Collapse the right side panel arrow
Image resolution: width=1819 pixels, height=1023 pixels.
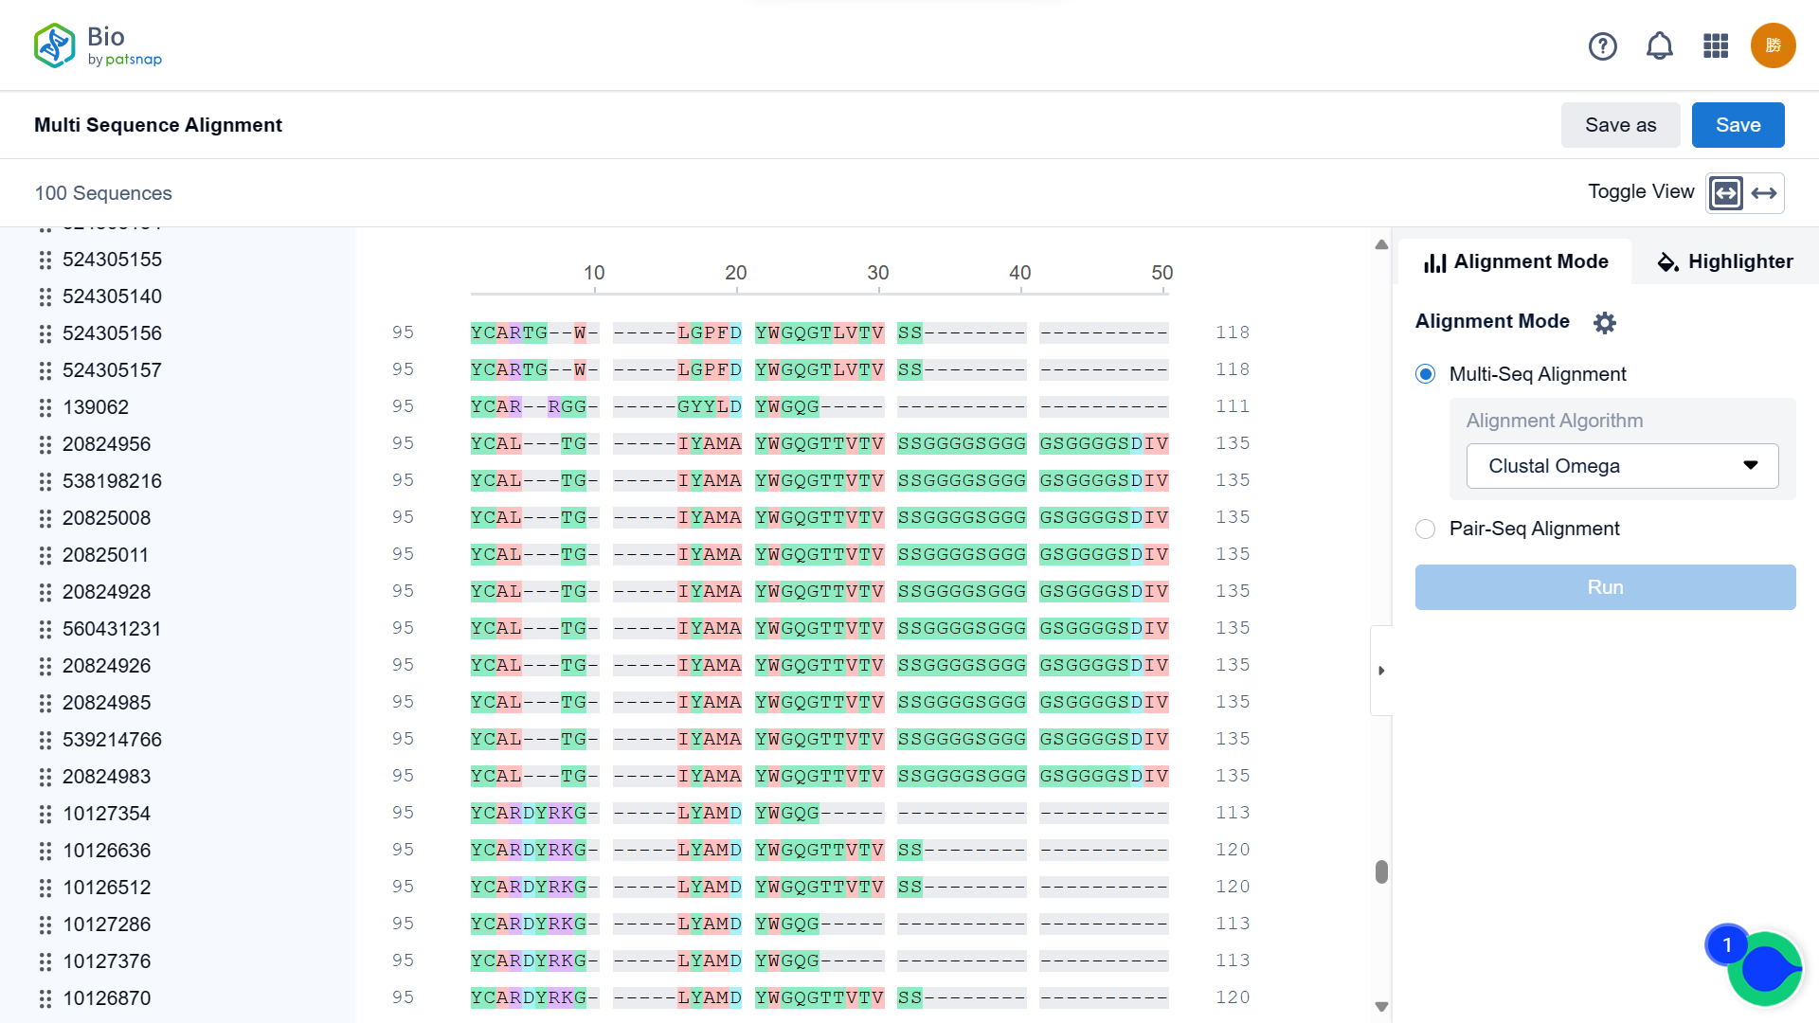pos(1381,671)
